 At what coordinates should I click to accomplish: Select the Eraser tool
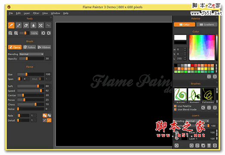tap(26, 25)
